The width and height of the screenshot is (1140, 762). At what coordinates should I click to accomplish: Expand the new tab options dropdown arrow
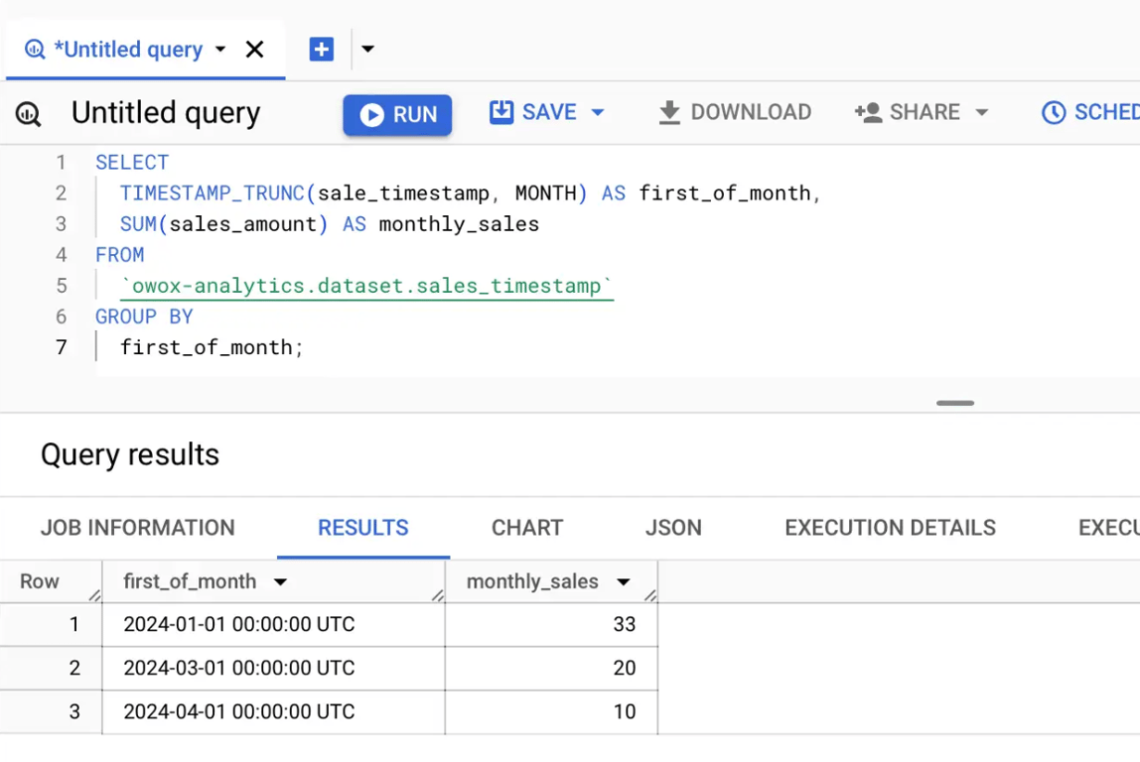pyautogui.click(x=367, y=50)
